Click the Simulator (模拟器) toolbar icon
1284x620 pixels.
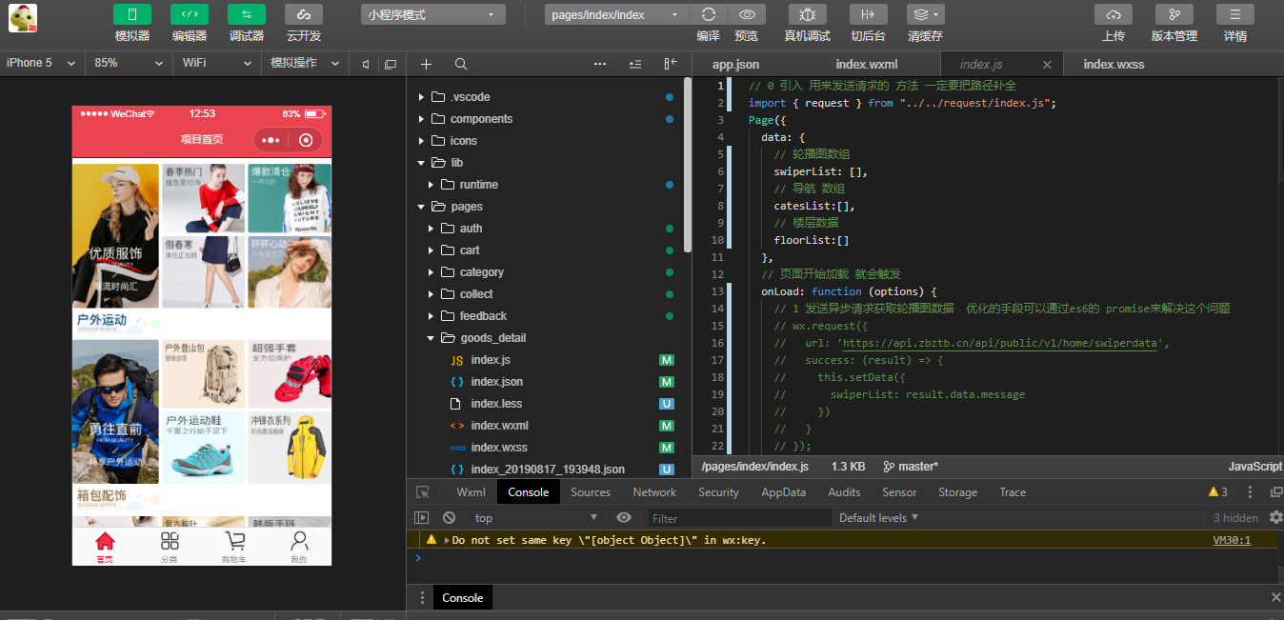132,14
